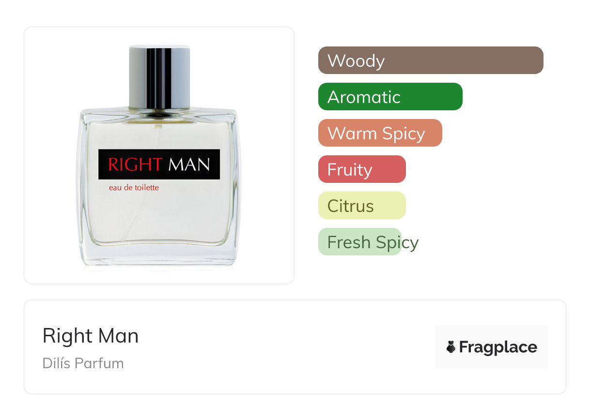590x418 pixels.
Task: Click the fragrance info card at the bottom
Action: coord(295,347)
